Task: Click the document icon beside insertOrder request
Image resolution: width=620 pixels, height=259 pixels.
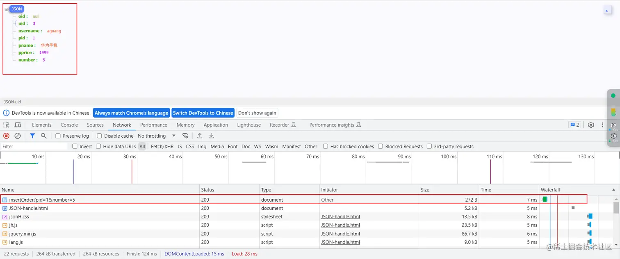Action: [5, 200]
